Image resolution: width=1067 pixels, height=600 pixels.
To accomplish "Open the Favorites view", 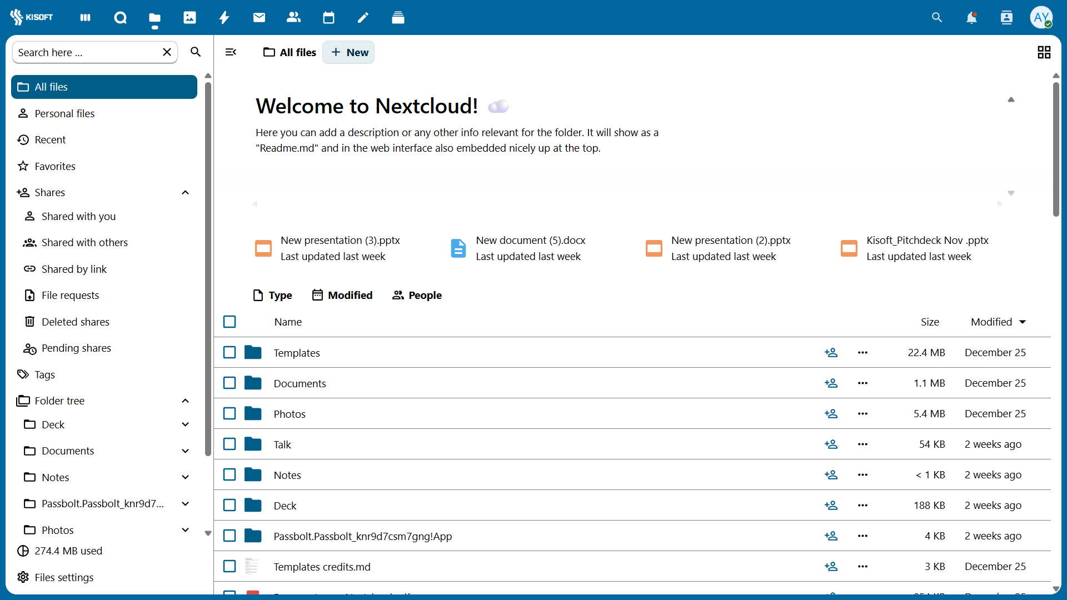I will pos(104,166).
